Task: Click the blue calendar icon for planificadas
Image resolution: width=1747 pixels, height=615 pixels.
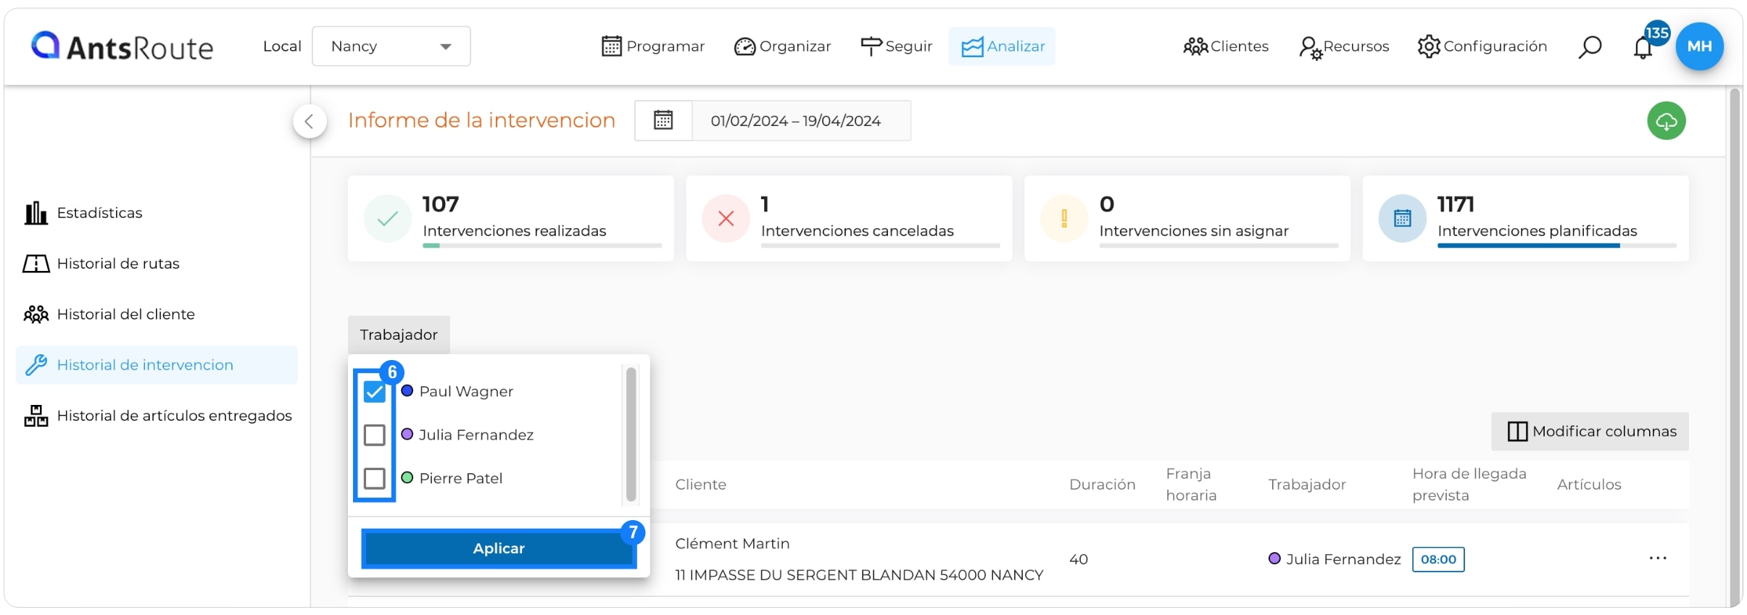Action: [x=1403, y=218]
